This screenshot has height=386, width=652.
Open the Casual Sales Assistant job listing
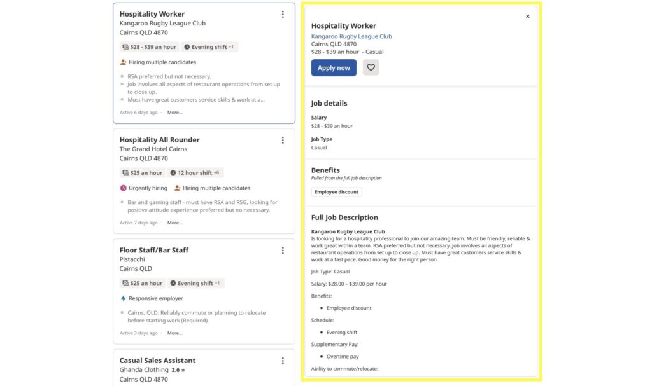point(157,360)
